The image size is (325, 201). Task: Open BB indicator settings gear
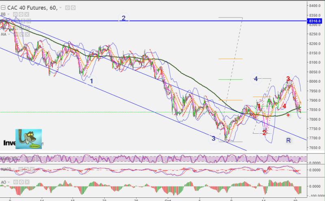(21, 14)
